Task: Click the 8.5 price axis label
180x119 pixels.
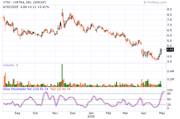Action: point(169,9)
